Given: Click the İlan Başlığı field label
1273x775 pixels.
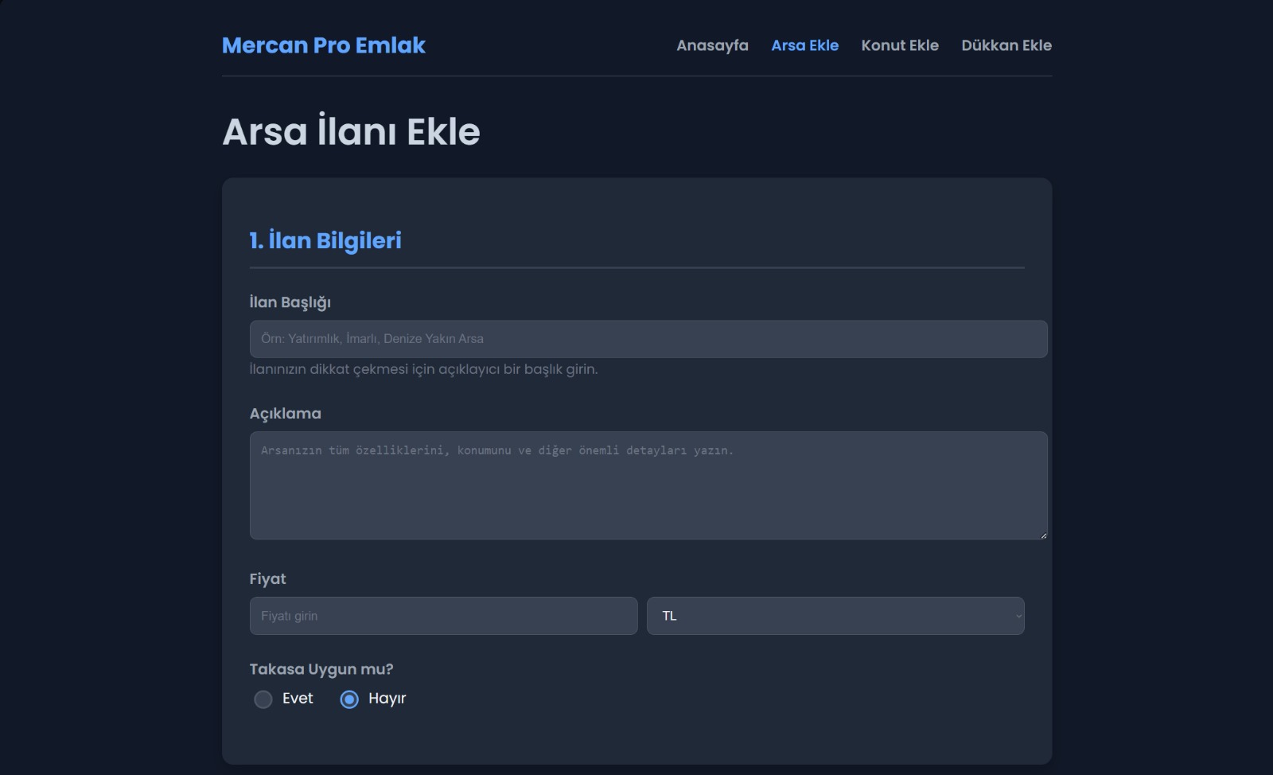Looking at the screenshot, I should point(290,302).
